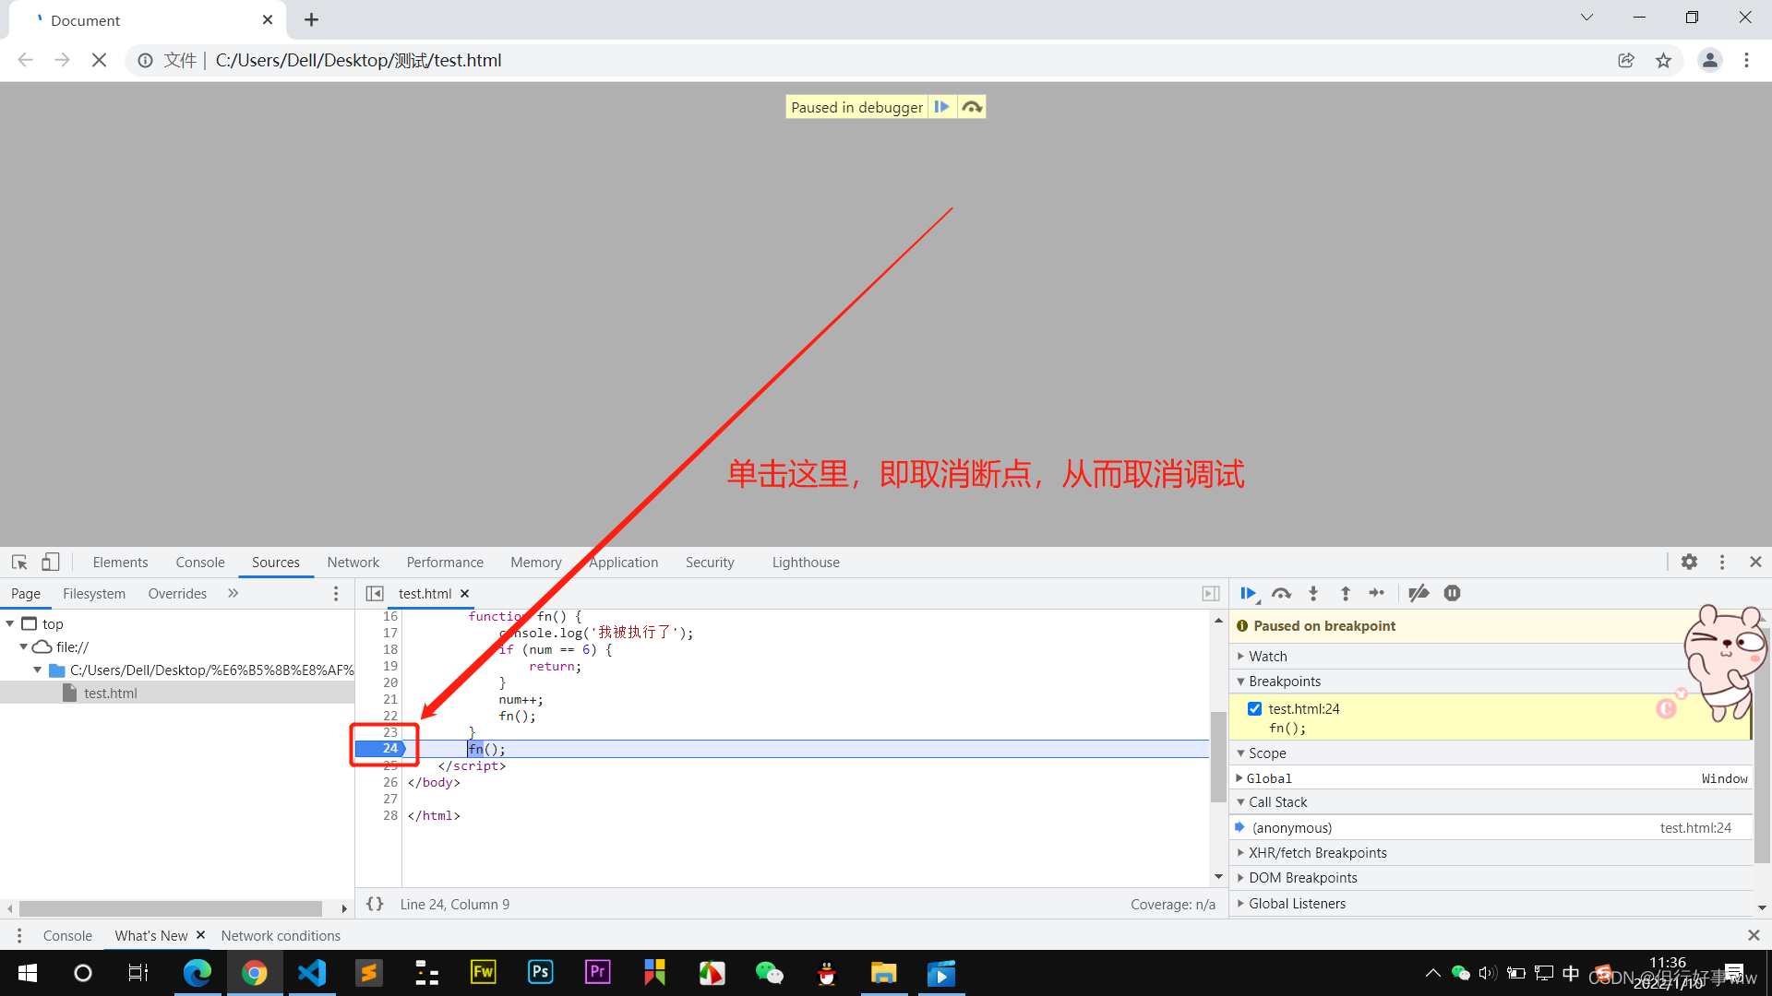Viewport: 1772px width, 996px height.
Task: Uncheck the test.html:24 breakpoint checkbox
Action: tap(1254, 708)
